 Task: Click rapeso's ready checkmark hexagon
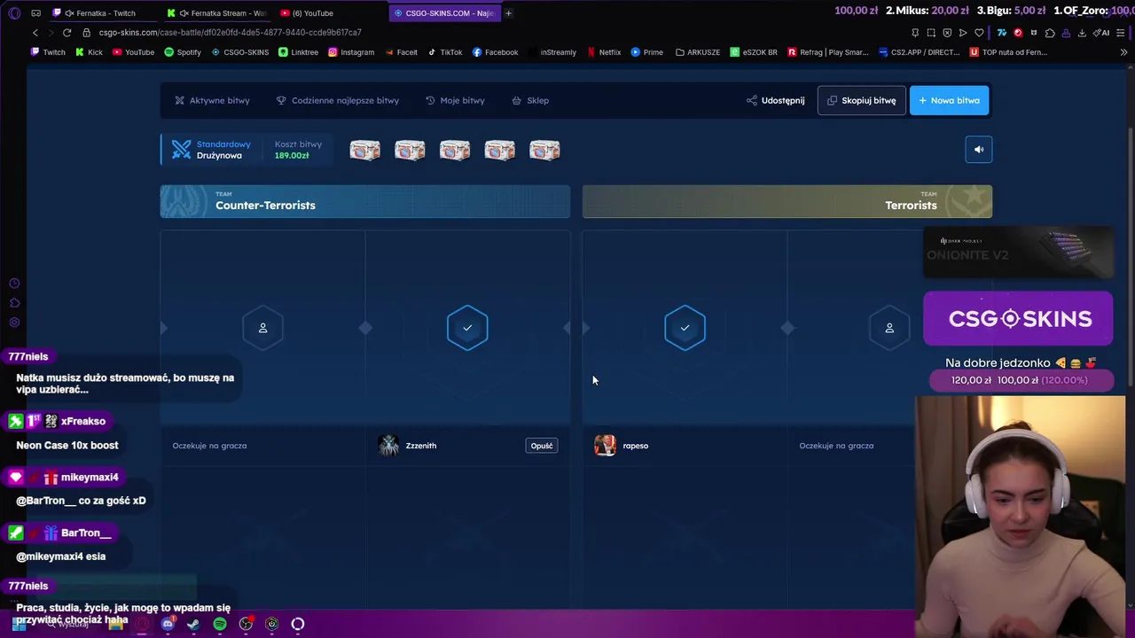click(x=685, y=328)
